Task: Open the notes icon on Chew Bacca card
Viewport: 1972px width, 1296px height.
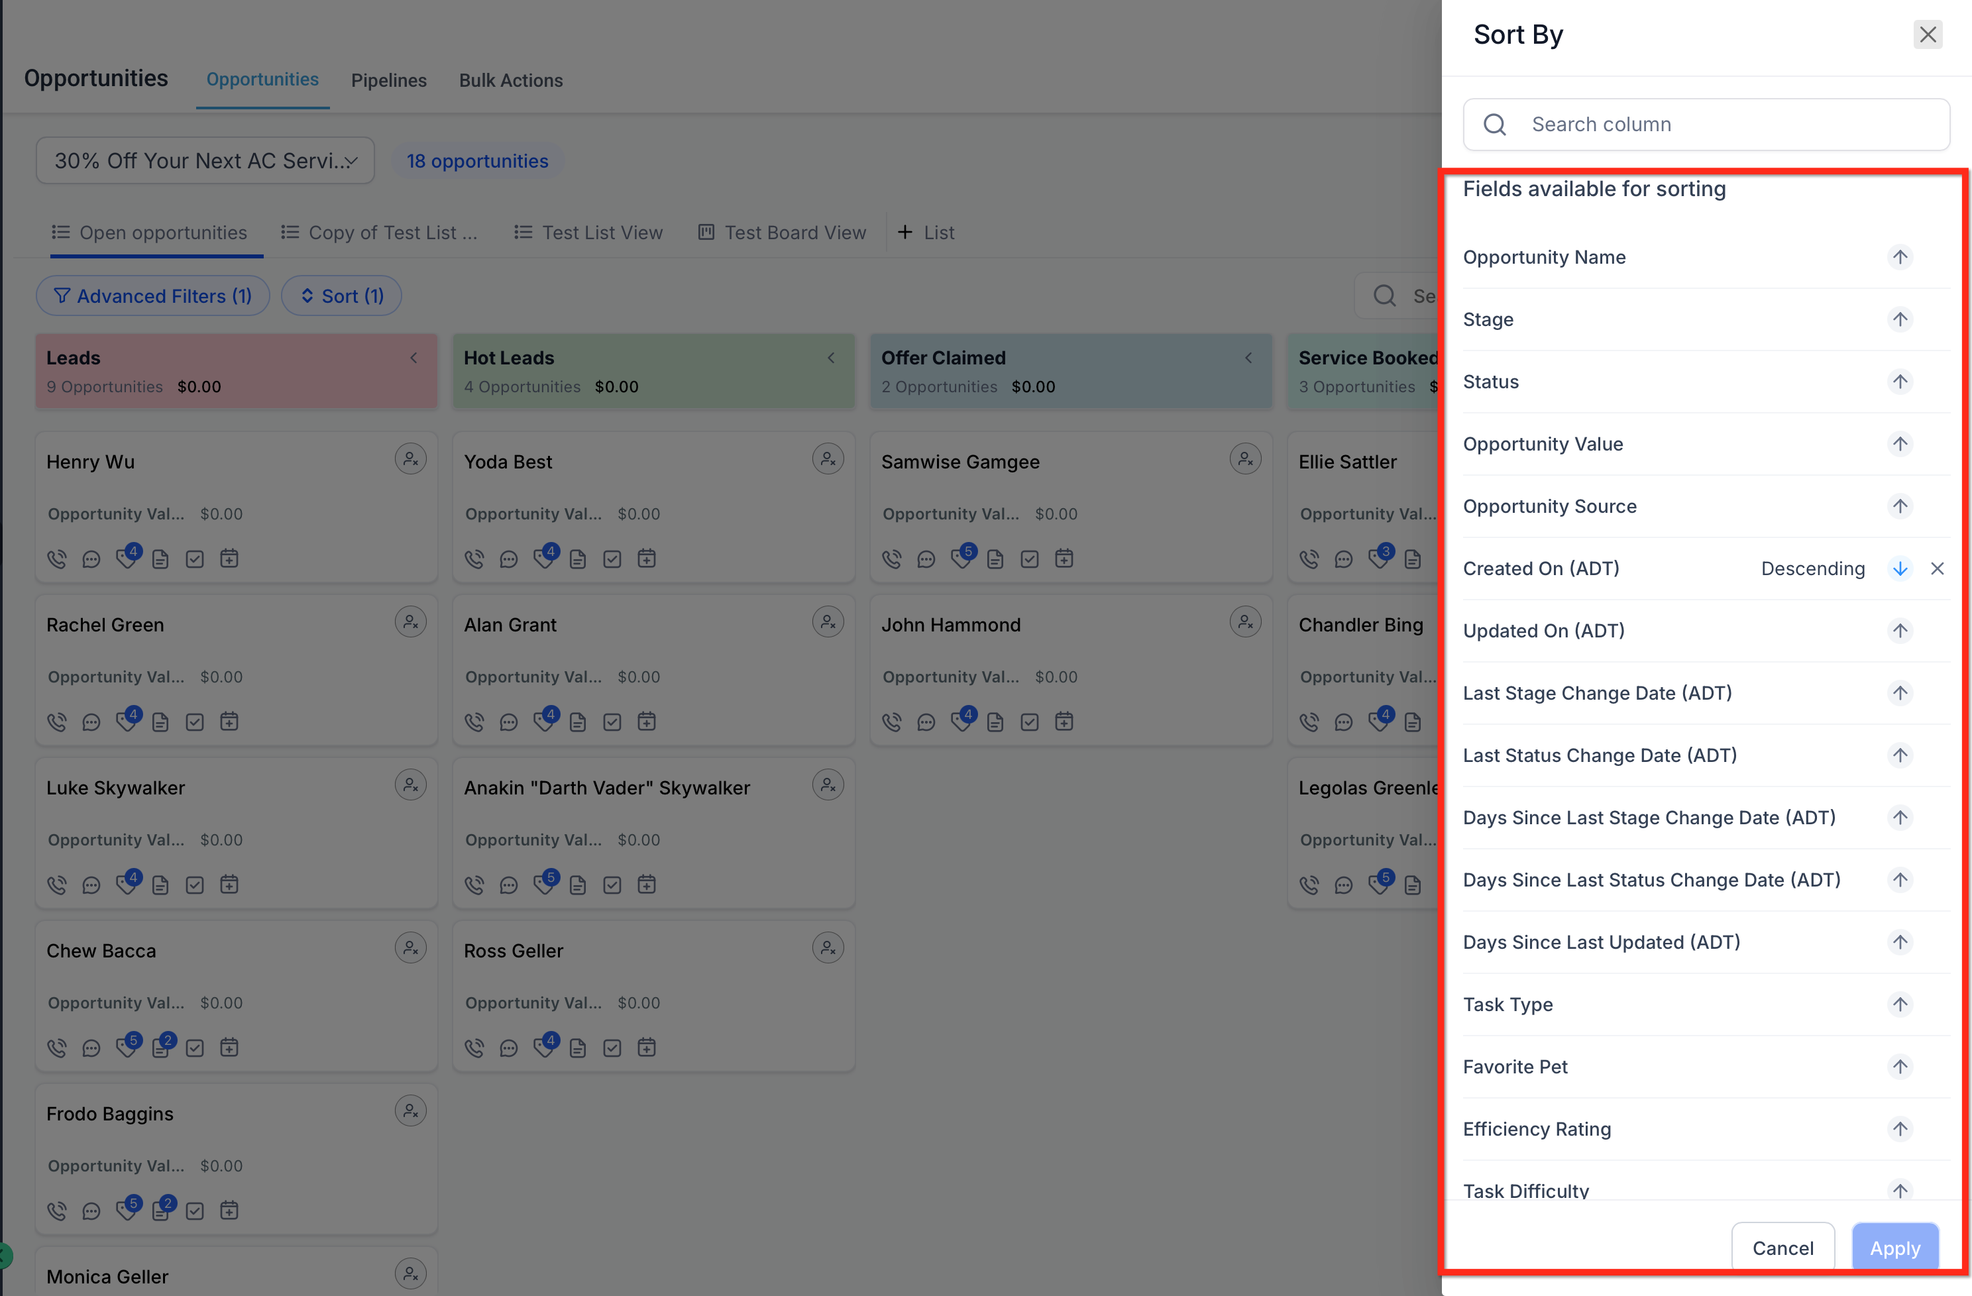Action: coord(162,1047)
